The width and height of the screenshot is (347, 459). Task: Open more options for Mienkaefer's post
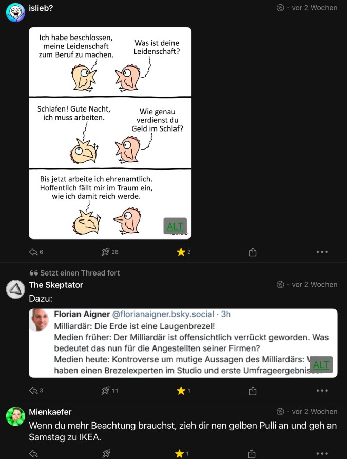322,453
